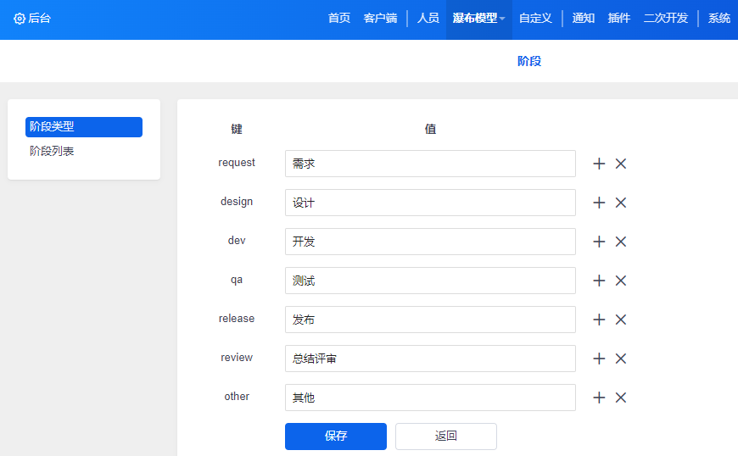This screenshot has width=738, height=456.
Task: Click the plus icon beside request row
Action: (x=599, y=164)
